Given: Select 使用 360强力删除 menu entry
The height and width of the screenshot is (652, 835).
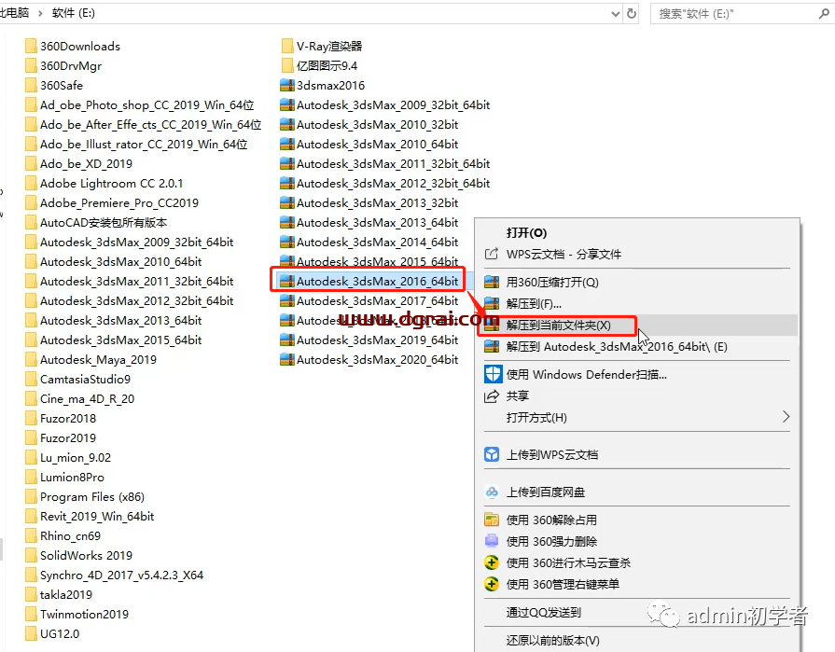Looking at the screenshot, I should 551,541.
